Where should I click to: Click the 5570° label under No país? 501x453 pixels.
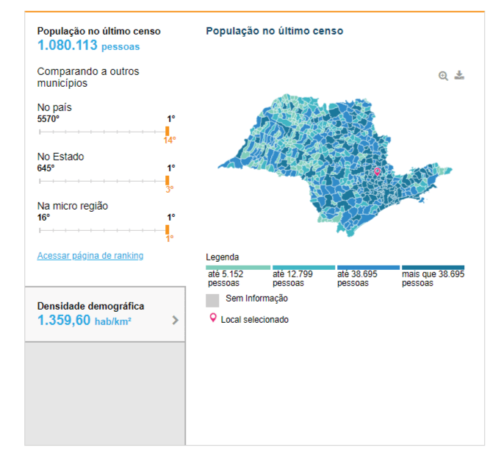point(48,119)
